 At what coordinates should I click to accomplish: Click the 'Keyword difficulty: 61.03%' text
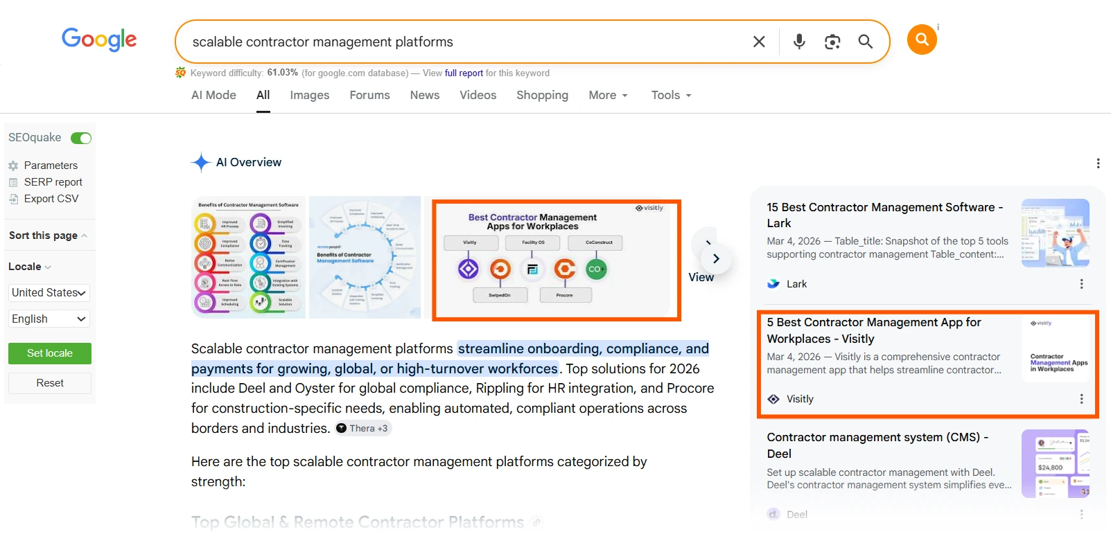pyautogui.click(x=244, y=73)
